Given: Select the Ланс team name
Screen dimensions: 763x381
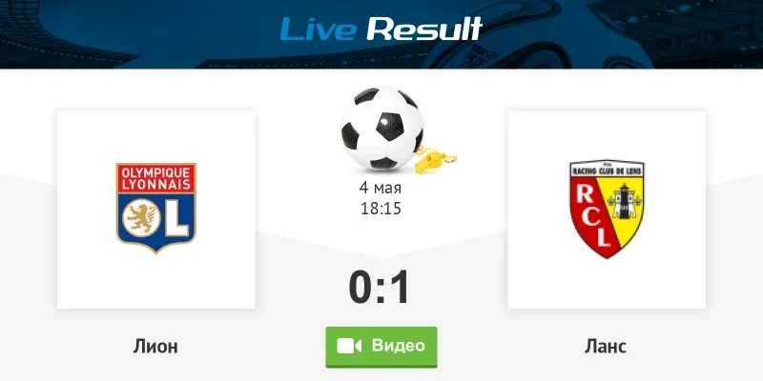Looking at the screenshot, I should click(606, 347).
